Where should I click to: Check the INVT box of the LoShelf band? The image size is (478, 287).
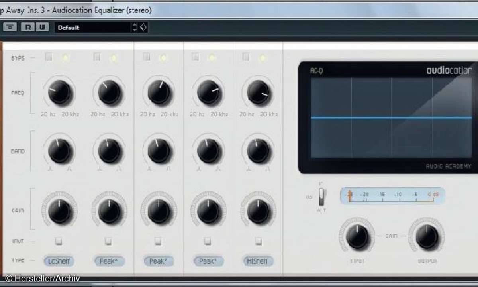pyautogui.click(x=59, y=241)
